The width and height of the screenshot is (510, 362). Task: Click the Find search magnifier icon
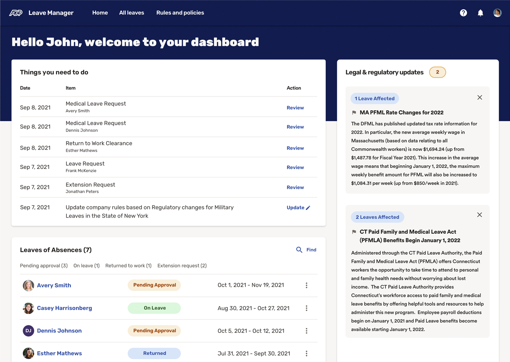coord(299,250)
